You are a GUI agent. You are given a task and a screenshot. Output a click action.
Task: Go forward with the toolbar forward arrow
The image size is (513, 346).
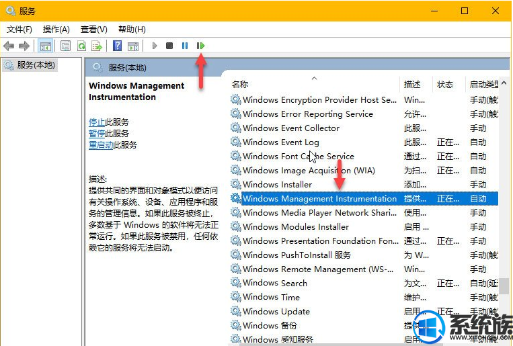tap(24, 46)
